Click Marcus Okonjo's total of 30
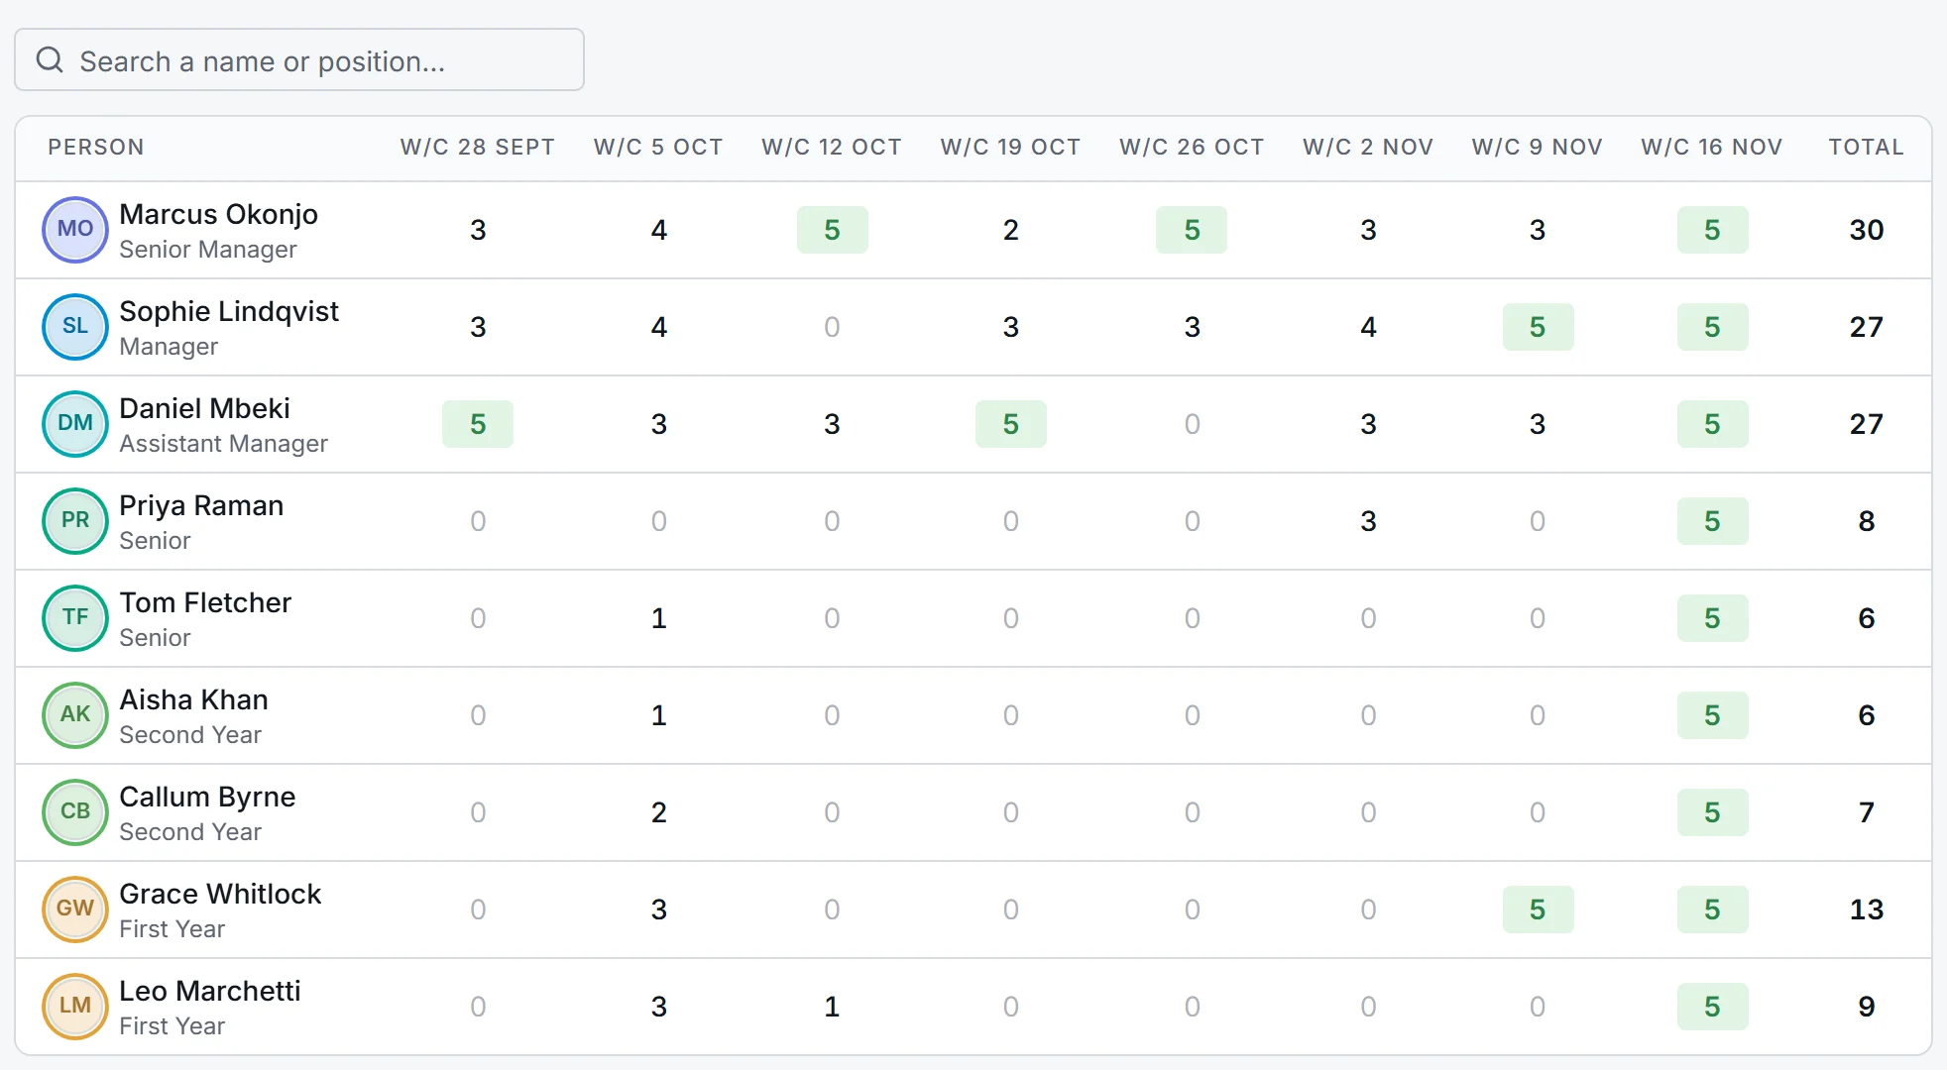The height and width of the screenshot is (1070, 1947). click(1867, 230)
